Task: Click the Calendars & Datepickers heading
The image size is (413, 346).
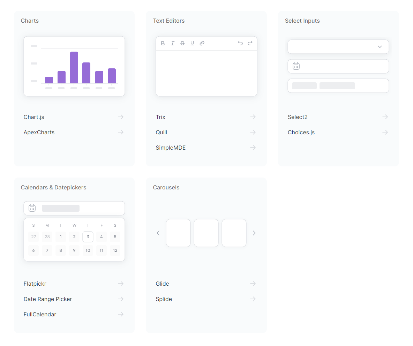Action: point(53,188)
